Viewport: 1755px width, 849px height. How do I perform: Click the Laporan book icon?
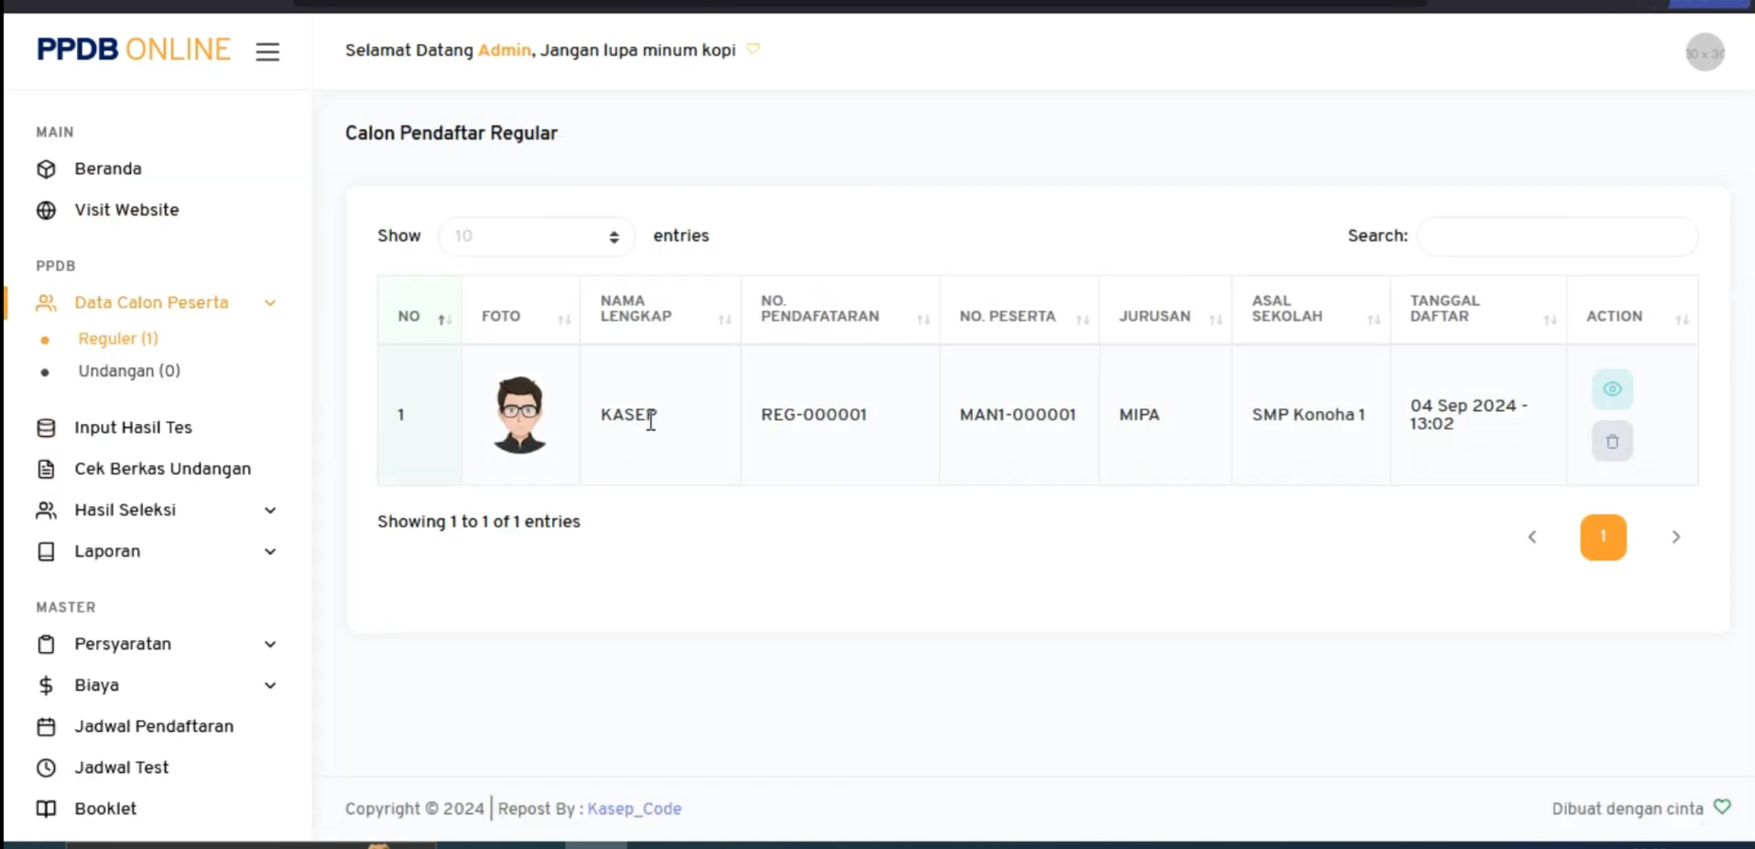pos(46,551)
